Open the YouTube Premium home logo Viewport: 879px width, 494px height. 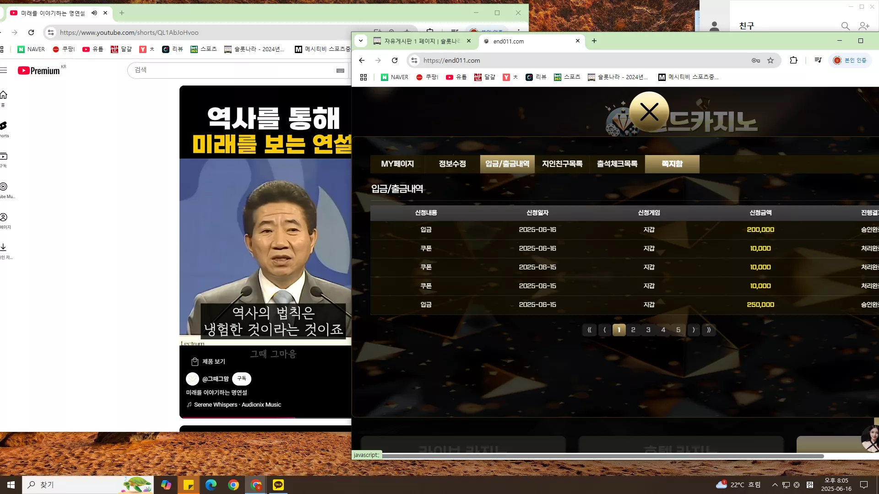(39, 70)
